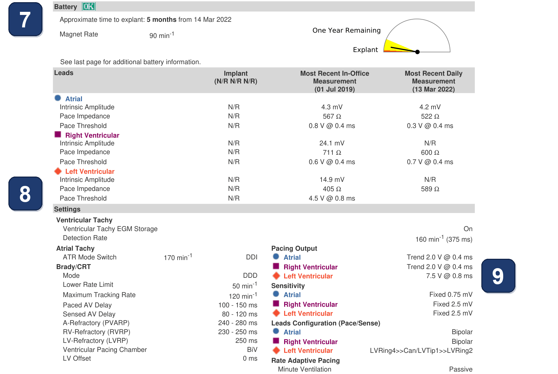Select the Left Ventricular heading in Leads table
This screenshot has width=558, height=374.
pos(90,171)
